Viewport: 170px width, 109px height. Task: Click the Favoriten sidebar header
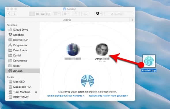click(12, 25)
